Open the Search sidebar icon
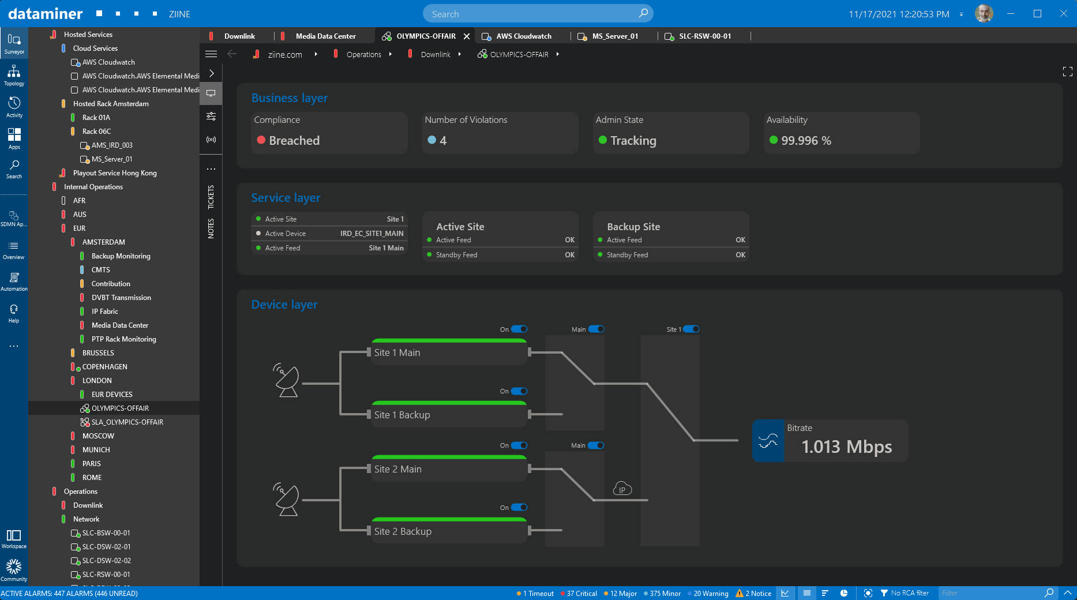The height and width of the screenshot is (600, 1077). click(14, 170)
